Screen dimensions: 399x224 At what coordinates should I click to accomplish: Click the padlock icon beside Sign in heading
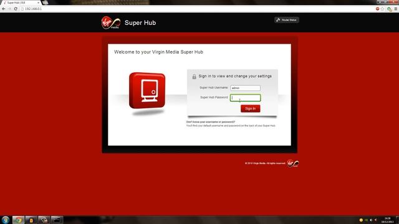pyautogui.click(x=194, y=77)
